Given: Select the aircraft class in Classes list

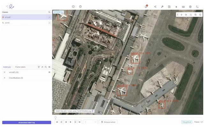Looking at the screenshot, I should [x=26, y=17].
